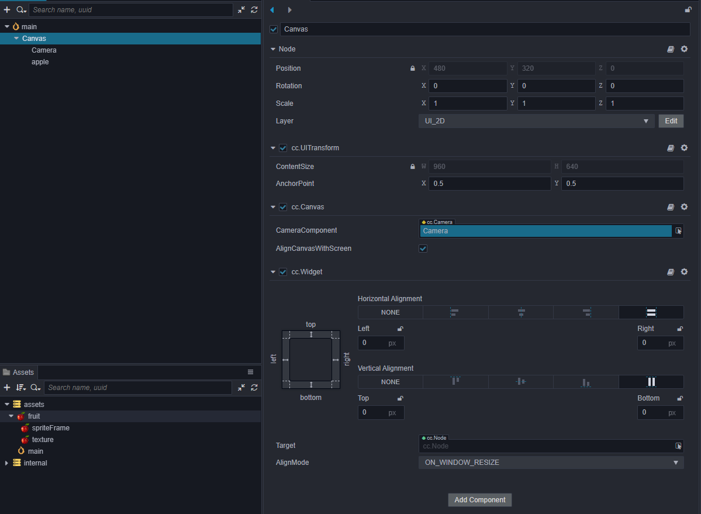701x514 pixels.
Task: Select horizontal alignment NONE button
Action: (391, 312)
